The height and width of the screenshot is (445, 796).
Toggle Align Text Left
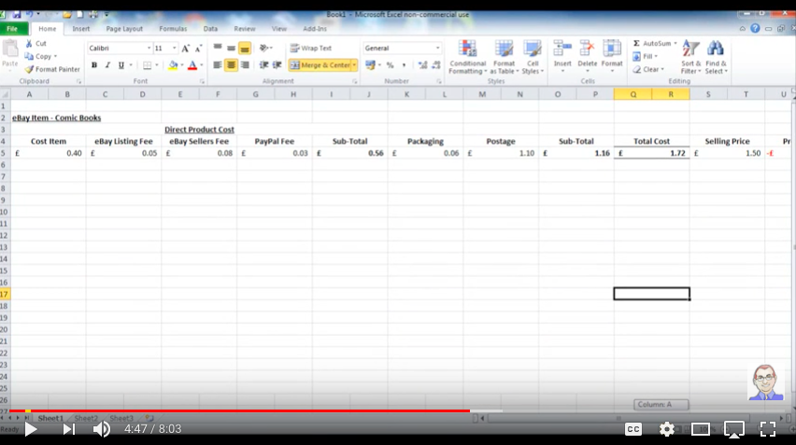218,65
